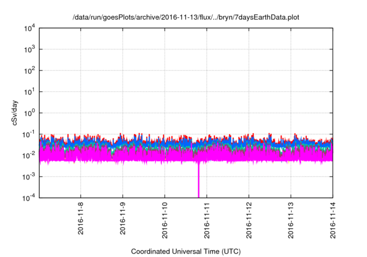Click the 10^-4 y-axis tick label
Viewport: 367px width, 257px height.
(x=29, y=198)
